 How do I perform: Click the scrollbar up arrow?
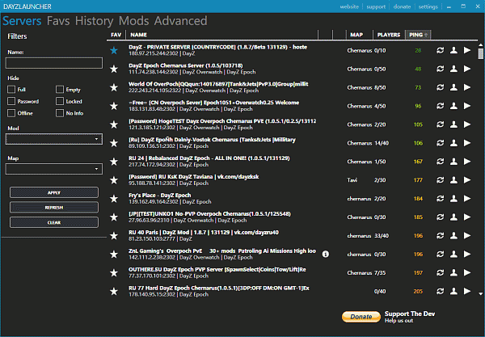click(x=480, y=45)
